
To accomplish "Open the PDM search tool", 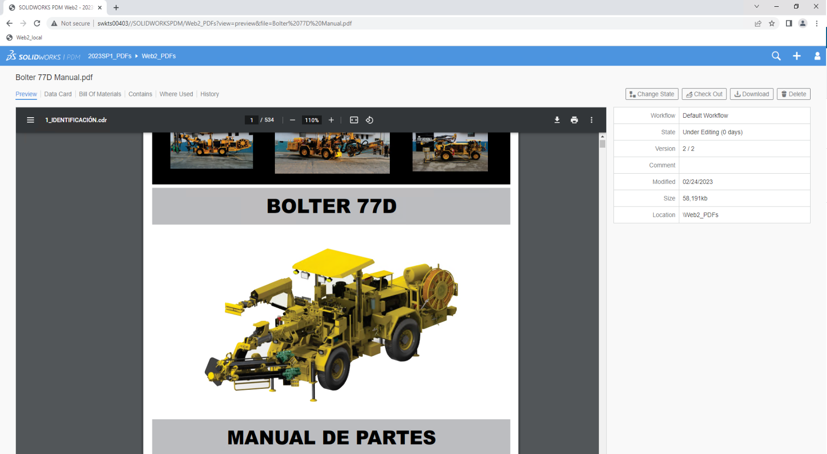I will click(776, 56).
